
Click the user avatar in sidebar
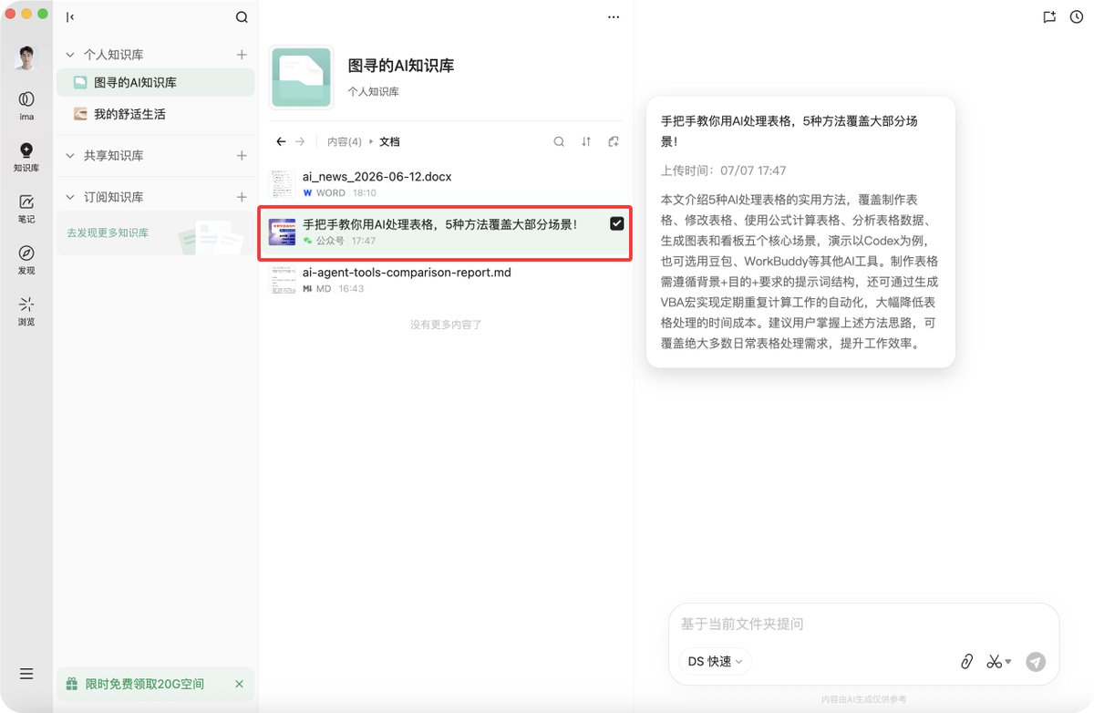(26, 57)
